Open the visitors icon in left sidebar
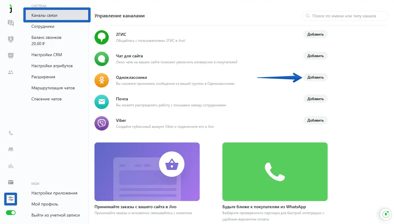The image size is (394, 224). (x=11, y=39)
